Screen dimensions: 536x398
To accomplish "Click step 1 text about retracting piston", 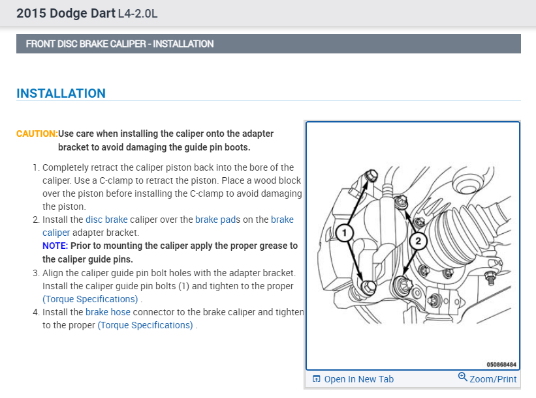I will point(172,187).
